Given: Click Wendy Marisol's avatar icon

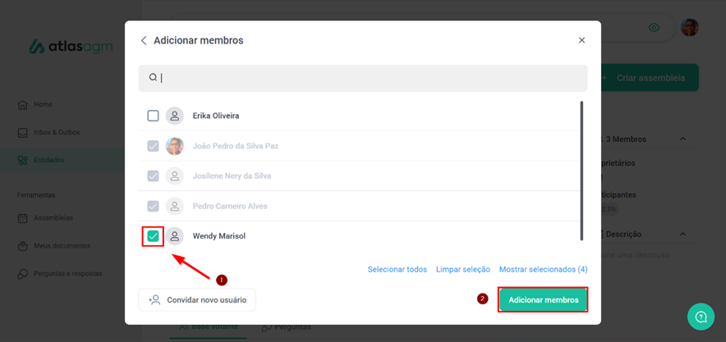Looking at the screenshot, I should (174, 236).
